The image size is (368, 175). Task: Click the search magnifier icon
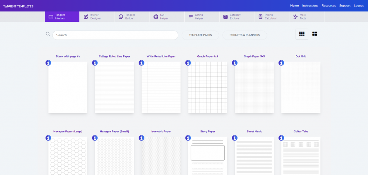pyautogui.click(x=48, y=34)
